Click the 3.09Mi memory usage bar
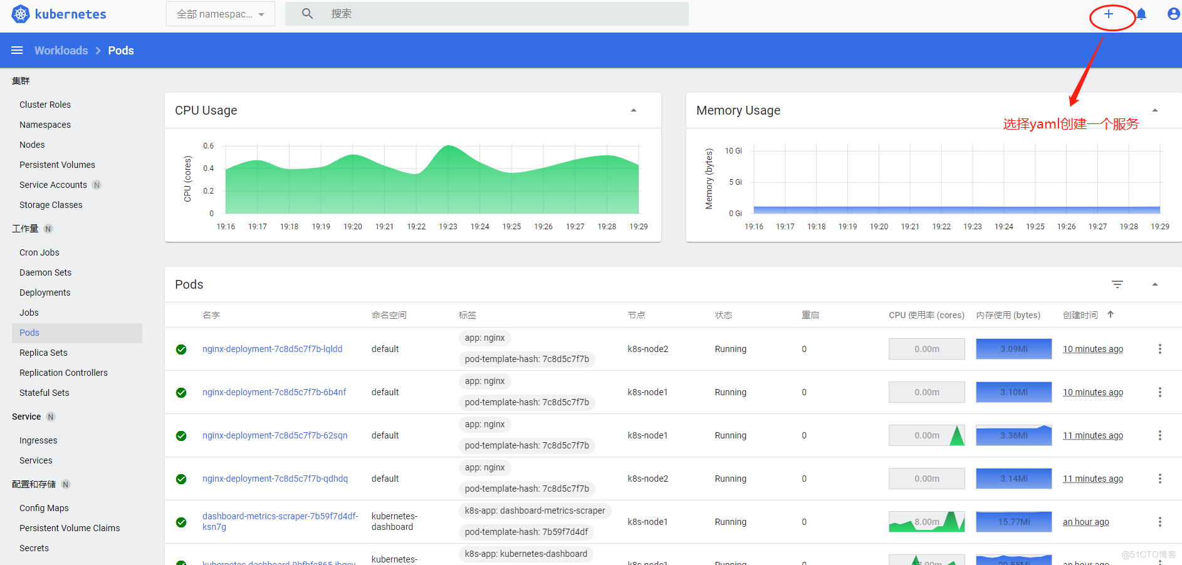This screenshot has height=565, width=1182. click(x=1013, y=349)
